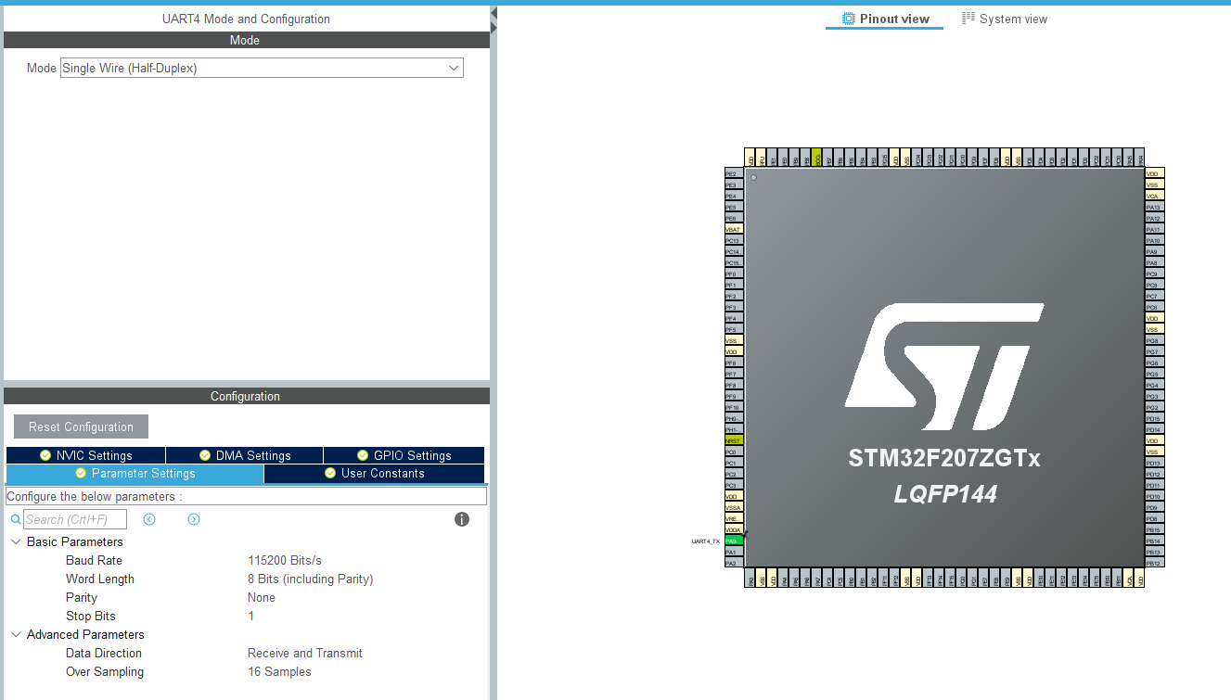Select the Baud Rate value 115200 Bits/s
This screenshot has width=1231, height=700.
285,560
